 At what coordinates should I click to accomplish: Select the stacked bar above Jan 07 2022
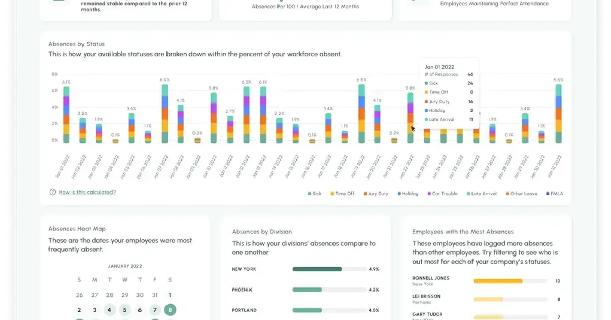click(x=164, y=114)
